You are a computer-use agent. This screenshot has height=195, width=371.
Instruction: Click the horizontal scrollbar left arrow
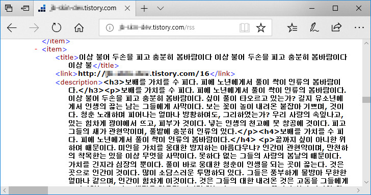(x=4, y=190)
